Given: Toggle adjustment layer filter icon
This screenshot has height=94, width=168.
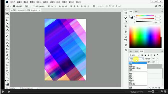Looking at the screenshot, I should tap(145, 55).
